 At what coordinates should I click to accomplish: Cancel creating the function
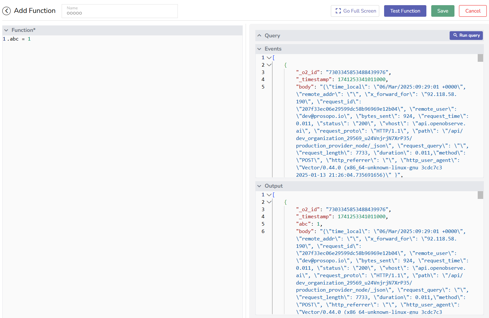point(473,11)
